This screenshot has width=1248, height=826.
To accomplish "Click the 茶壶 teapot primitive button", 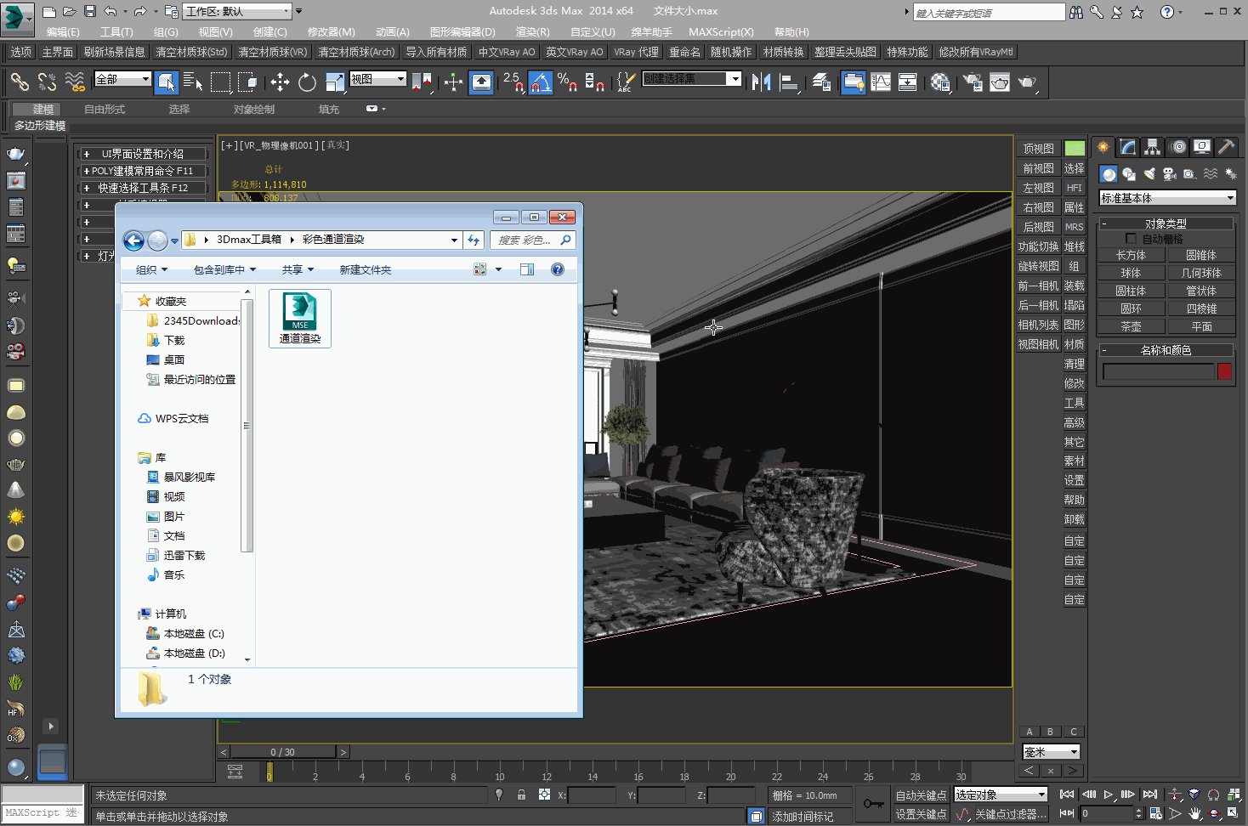I will pos(1131,326).
